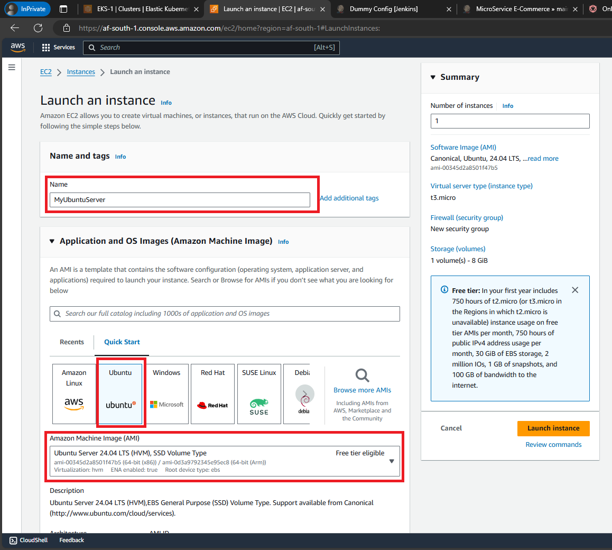Click Info link beside Name and tags

[120, 157]
